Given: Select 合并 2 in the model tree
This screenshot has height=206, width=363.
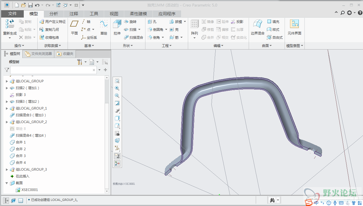Looking at the screenshot, I should (x=18, y=149).
